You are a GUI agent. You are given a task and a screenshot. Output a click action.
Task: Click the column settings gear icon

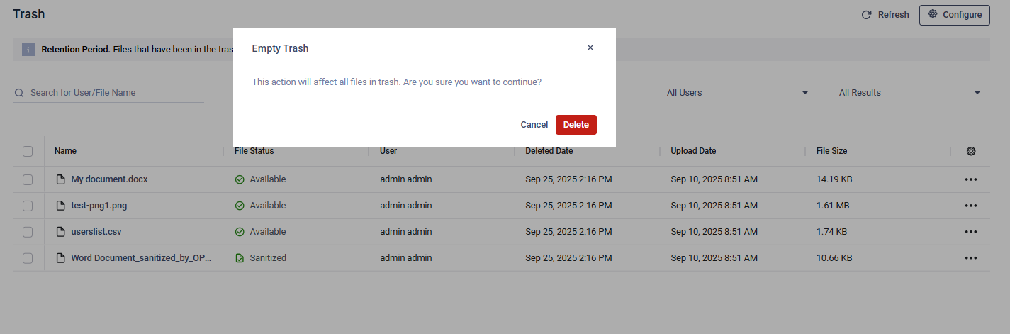point(971,151)
